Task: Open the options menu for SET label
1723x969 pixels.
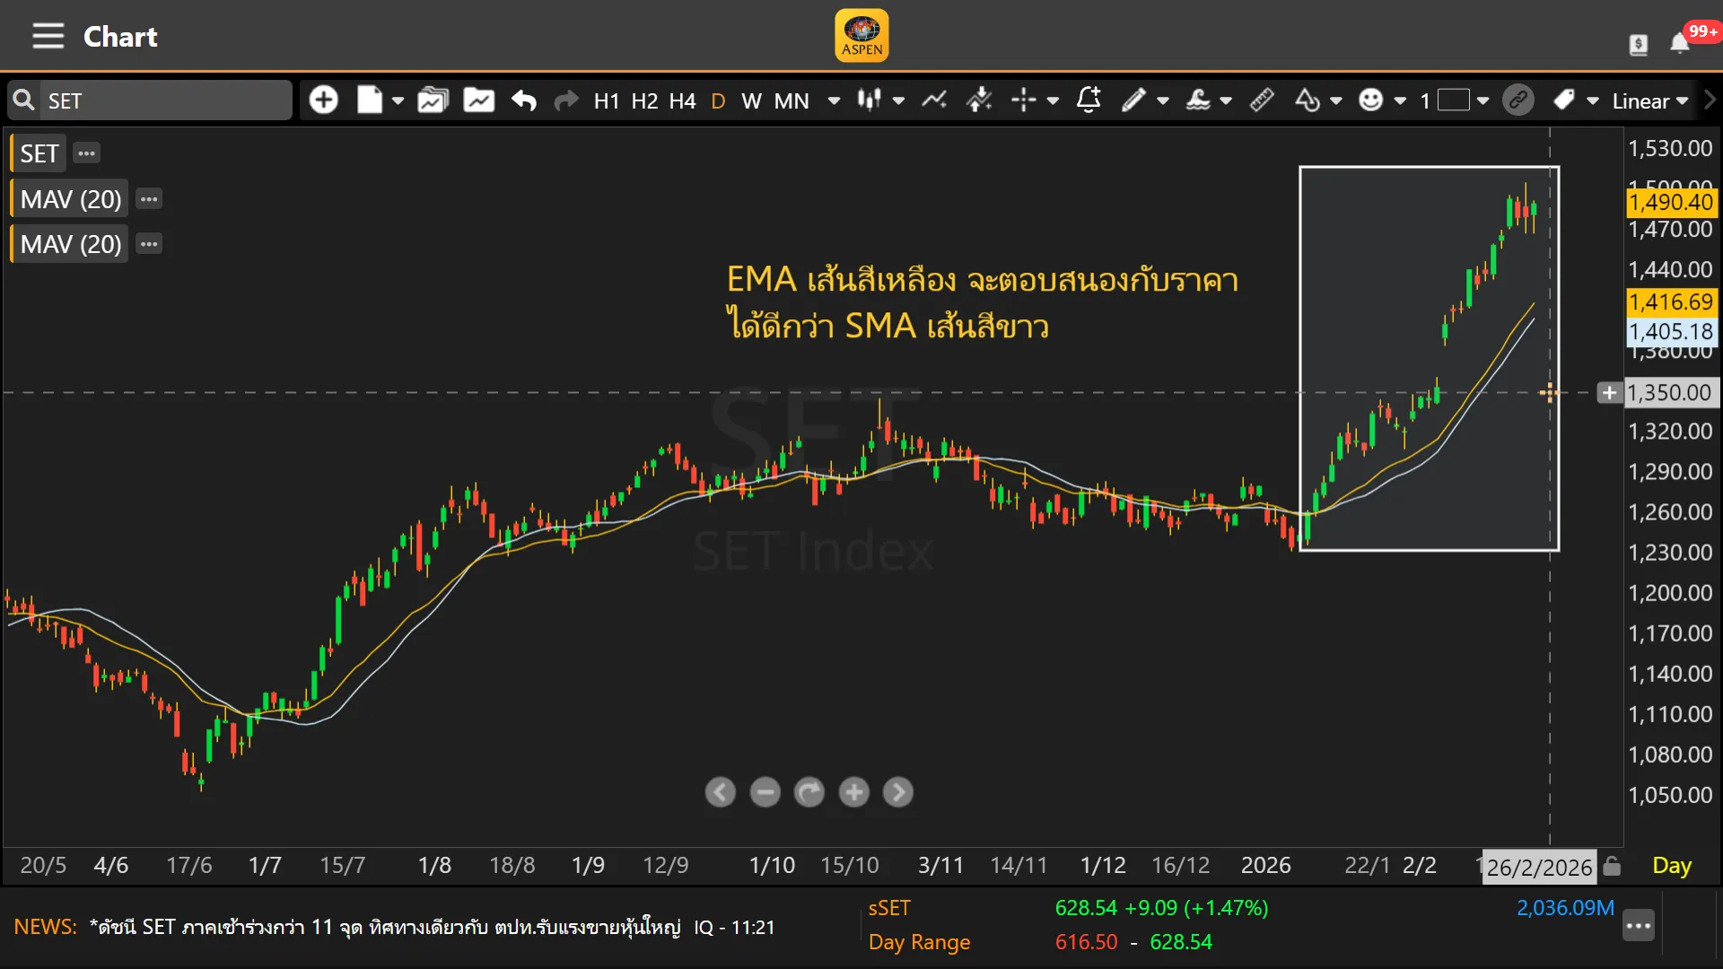Action: [86, 153]
